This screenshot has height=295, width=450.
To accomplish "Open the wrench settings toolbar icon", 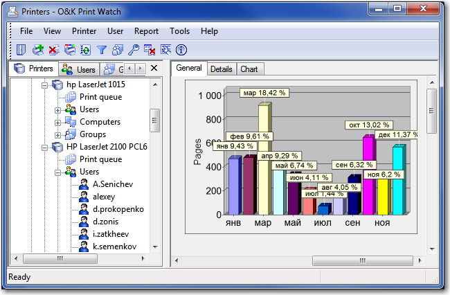I will 165,50.
